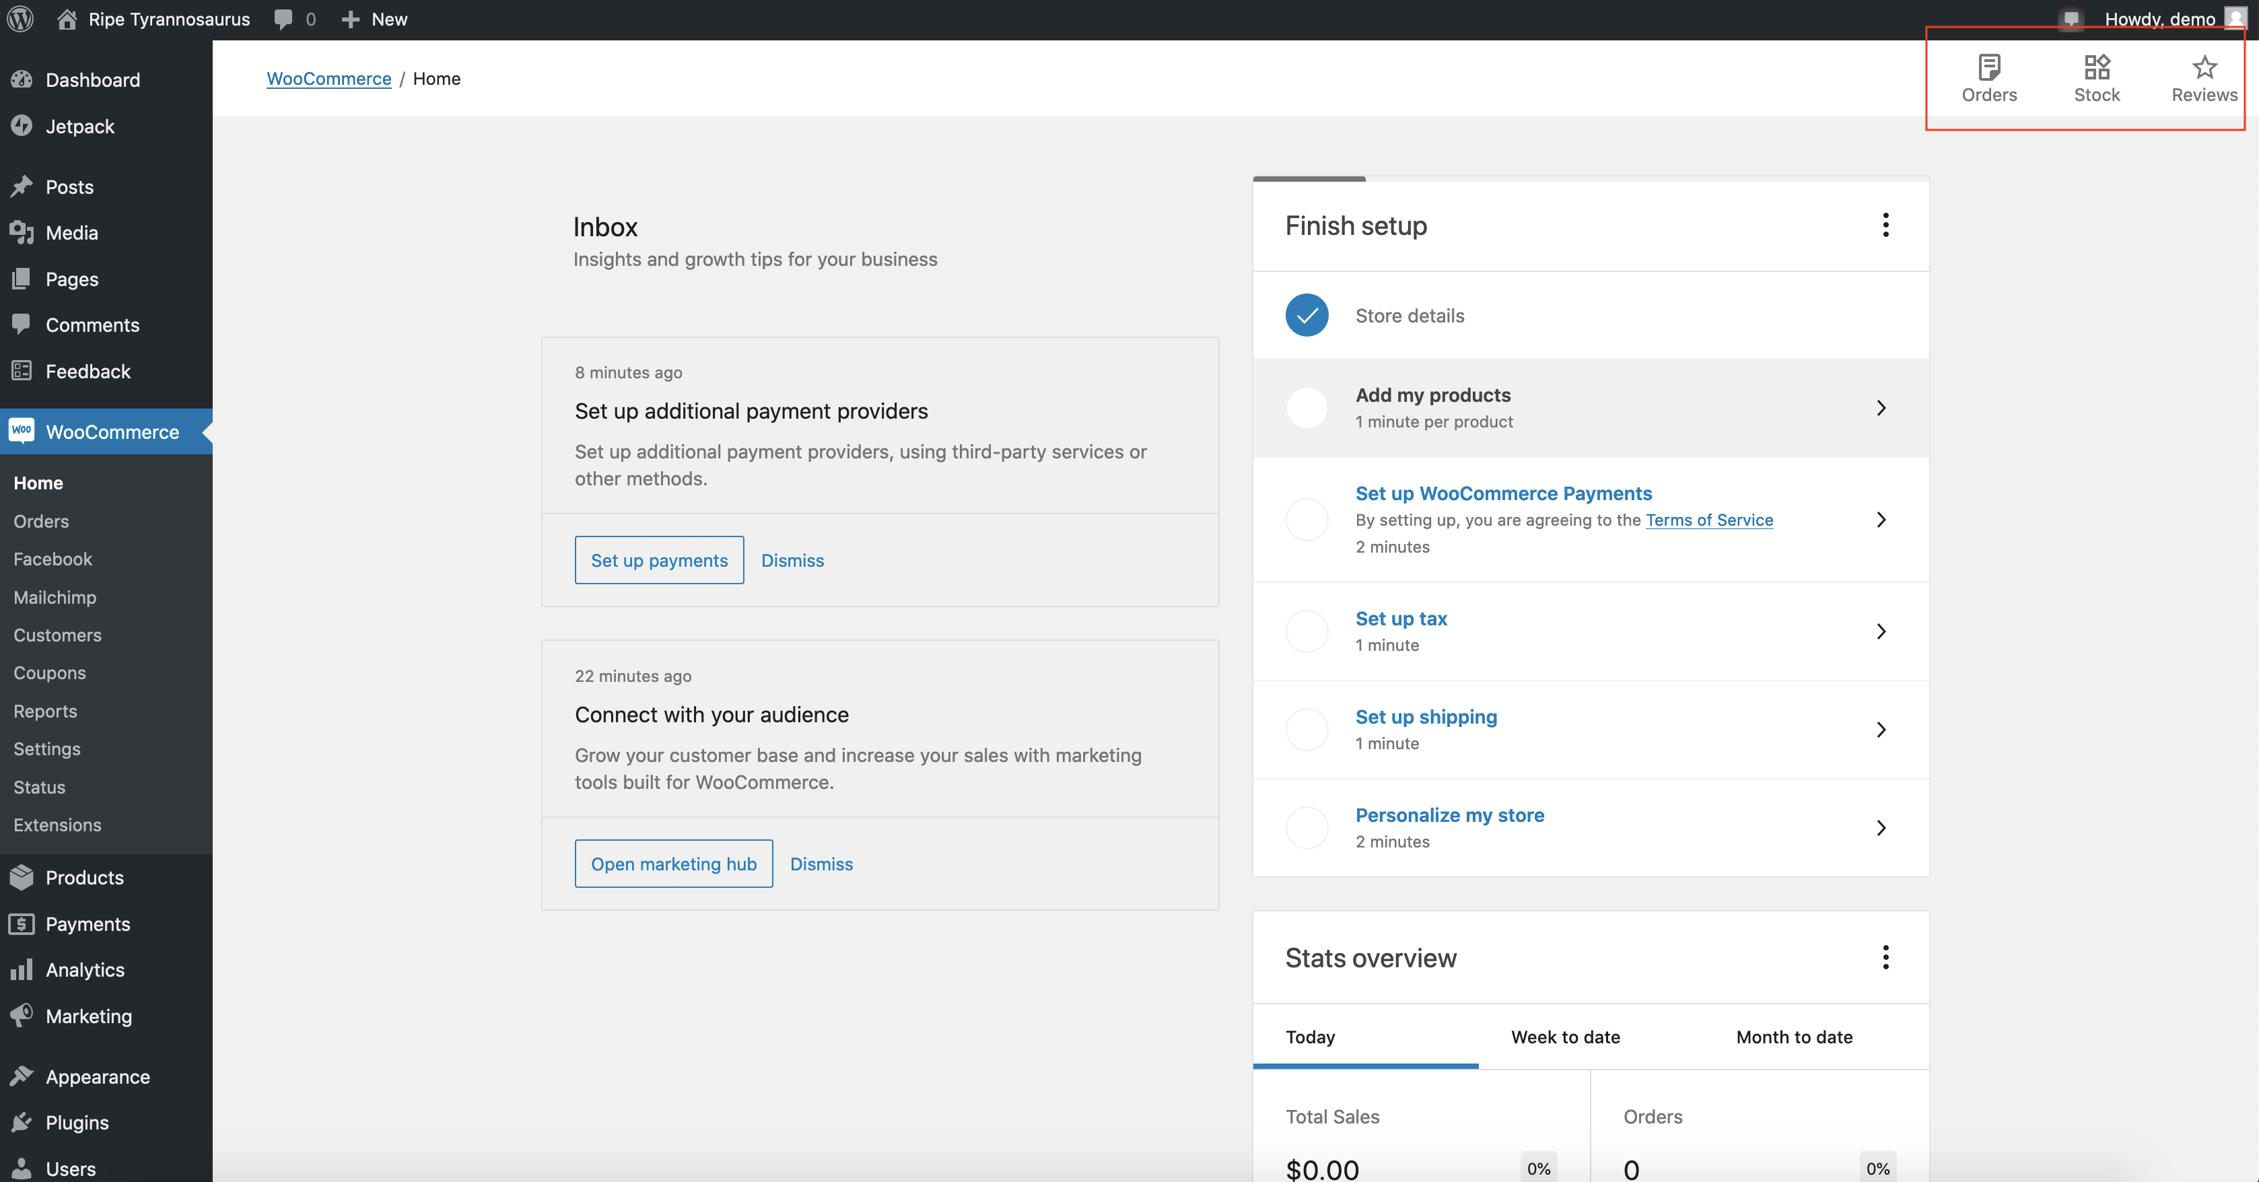Click the Analytics bar chart icon

22,969
